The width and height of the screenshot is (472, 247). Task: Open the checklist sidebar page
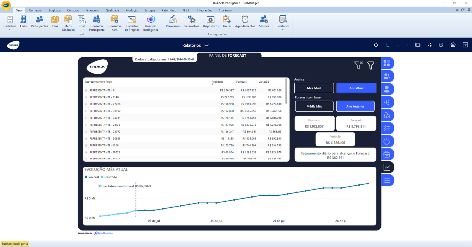387,128
